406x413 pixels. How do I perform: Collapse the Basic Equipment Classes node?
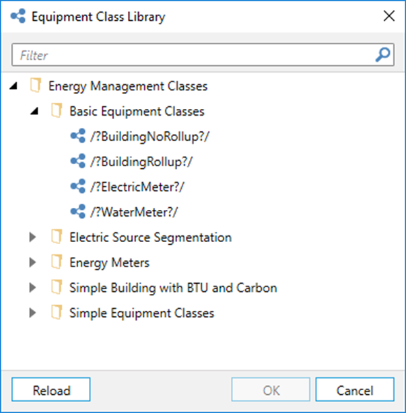tap(34, 111)
